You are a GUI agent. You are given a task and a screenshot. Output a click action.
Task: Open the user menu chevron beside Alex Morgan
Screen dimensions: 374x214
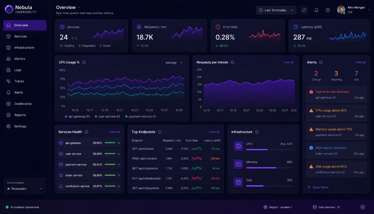click(369, 10)
